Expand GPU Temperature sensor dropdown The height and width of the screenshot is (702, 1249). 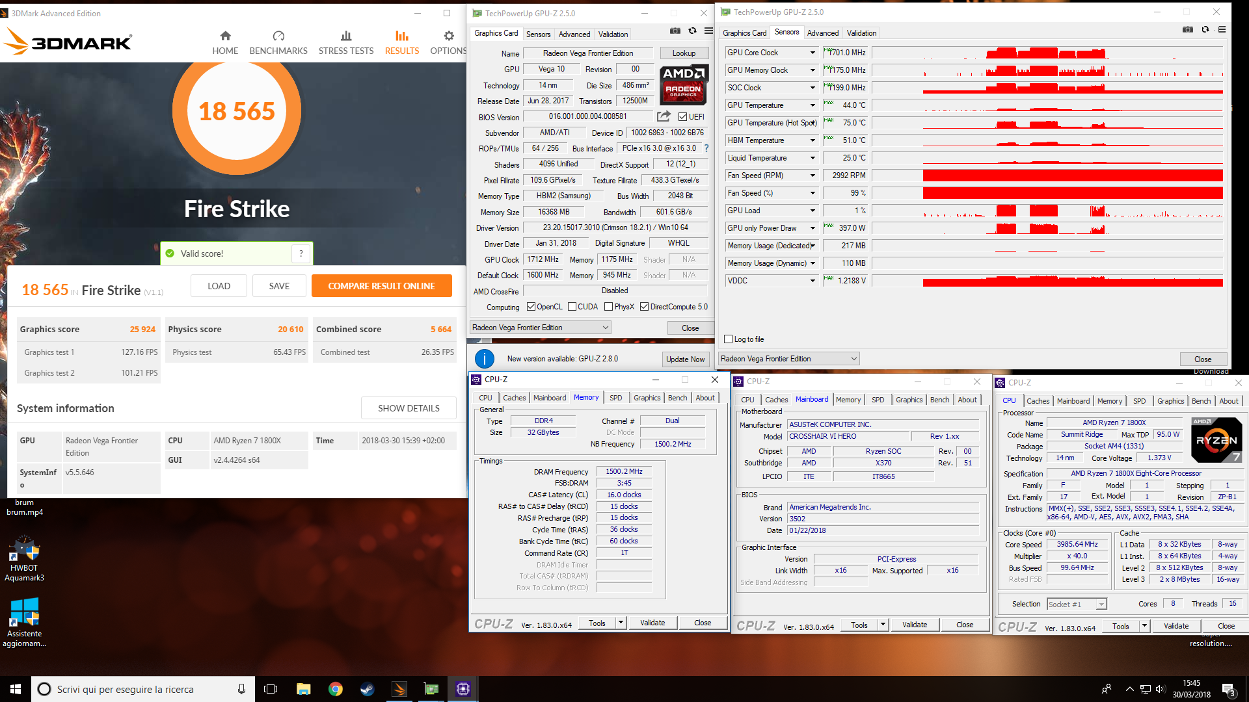click(813, 105)
